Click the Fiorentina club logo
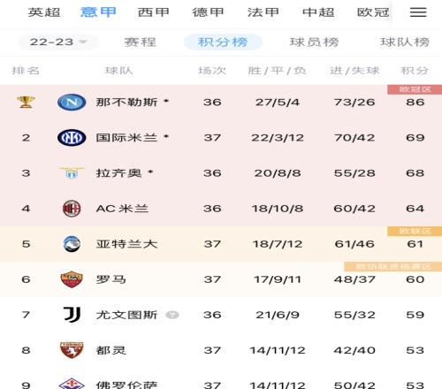The image size is (442, 389). [x=72, y=384]
